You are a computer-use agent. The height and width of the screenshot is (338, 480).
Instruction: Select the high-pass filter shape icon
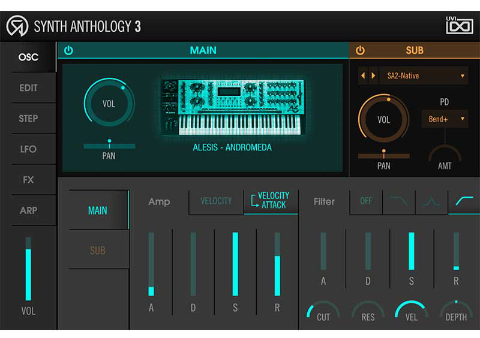[x=464, y=201]
